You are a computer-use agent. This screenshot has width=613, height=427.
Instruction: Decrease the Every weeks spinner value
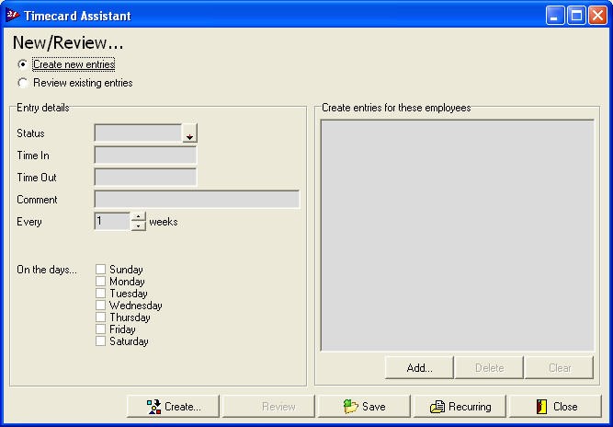pos(139,225)
